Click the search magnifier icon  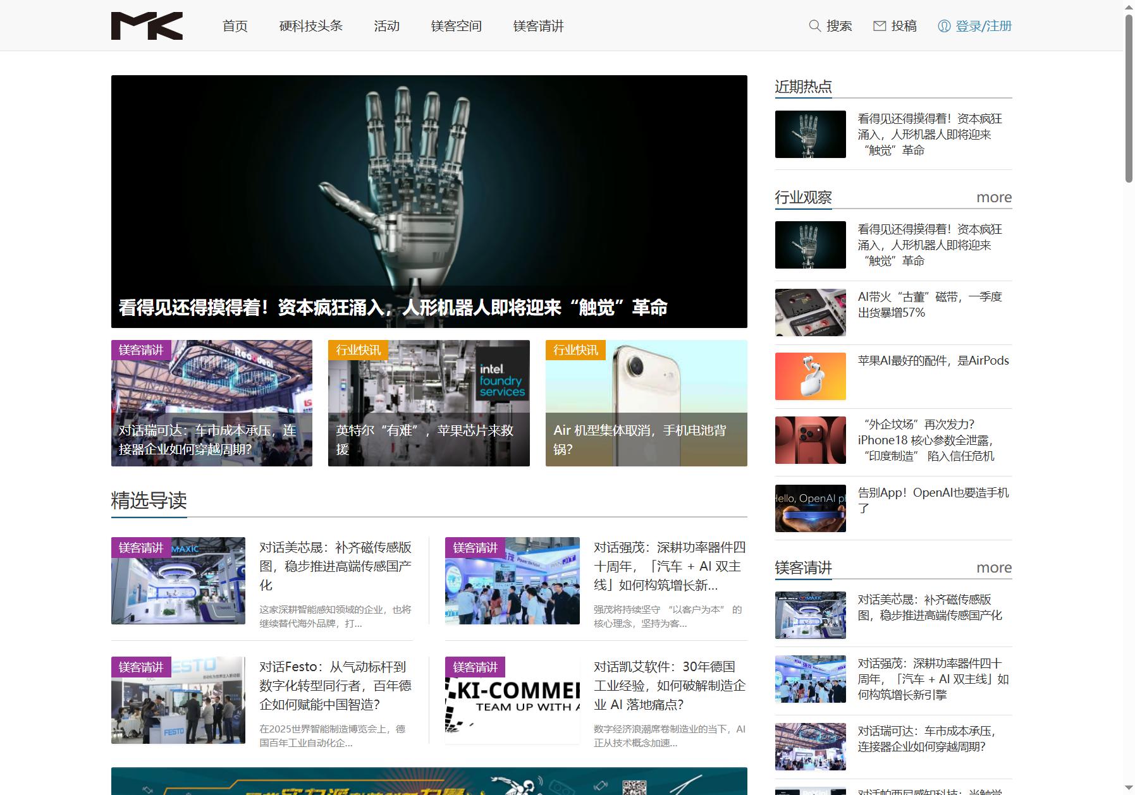coord(814,26)
